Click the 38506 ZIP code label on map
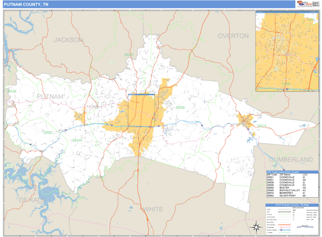Screen dimensions: 322x237 179,108
